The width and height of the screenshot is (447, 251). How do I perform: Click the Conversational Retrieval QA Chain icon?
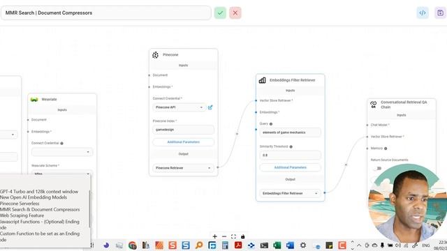click(374, 105)
